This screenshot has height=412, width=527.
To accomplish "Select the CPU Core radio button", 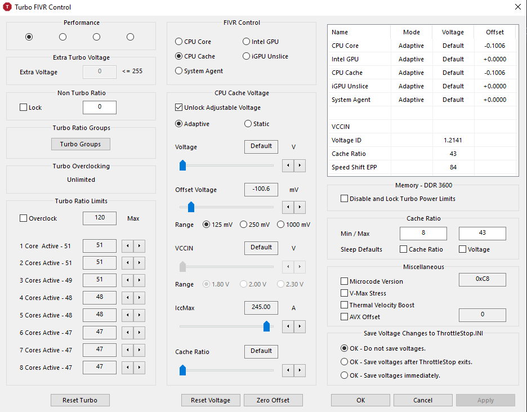I will [179, 42].
